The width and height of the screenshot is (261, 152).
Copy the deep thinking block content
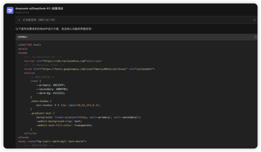(255, 20)
